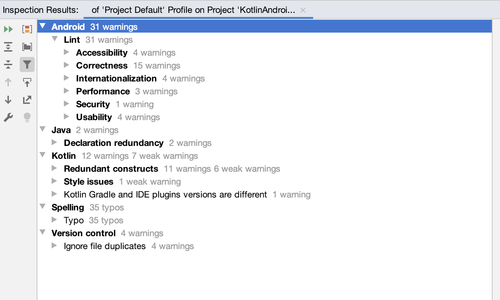
Task: Select the 'Project Default' Profile results tab
Action: [193, 10]
